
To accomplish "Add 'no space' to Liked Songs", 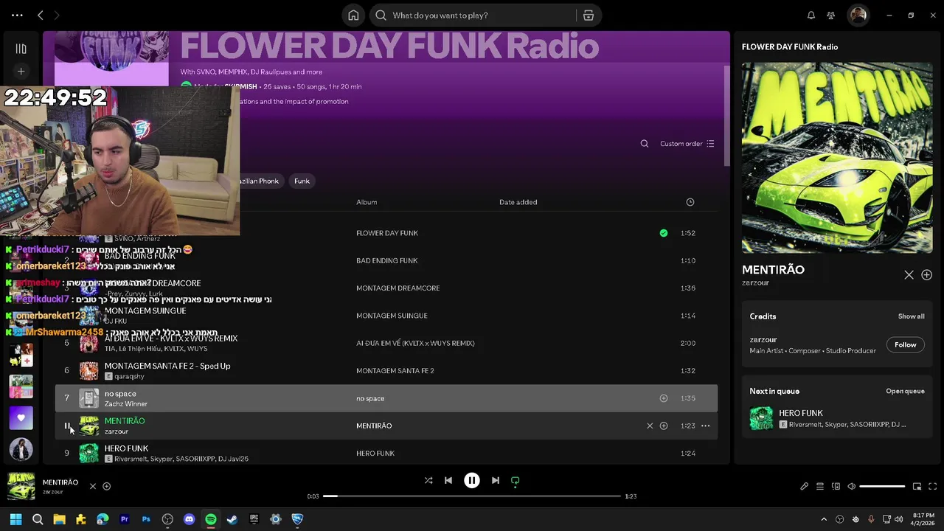I will coord(664,398).
